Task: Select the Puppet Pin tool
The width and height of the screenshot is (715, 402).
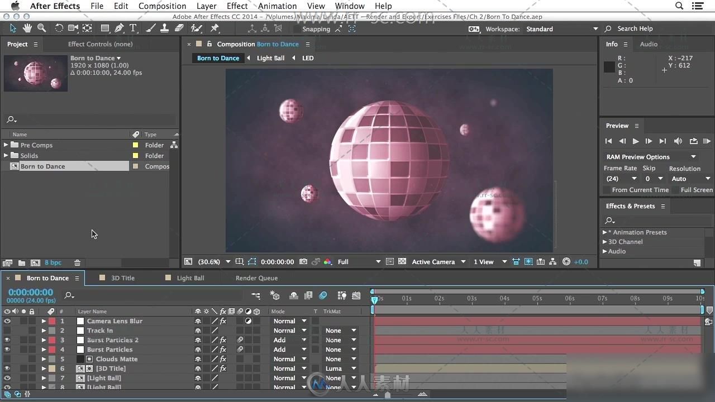Action: coord(214,28)
